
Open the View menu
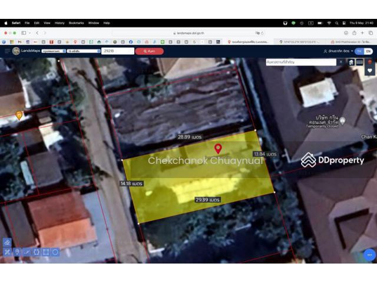(x=47, y=23)
